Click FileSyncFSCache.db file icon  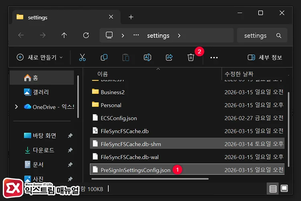click(x=95, y=131)
